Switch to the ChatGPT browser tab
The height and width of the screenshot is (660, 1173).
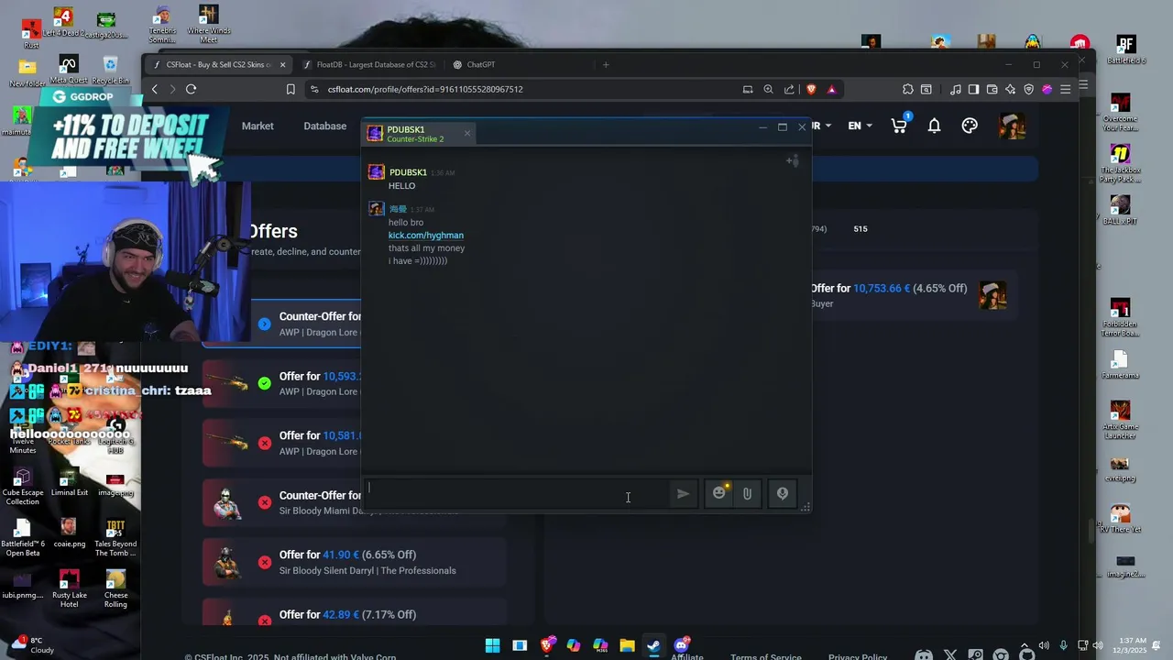tap(480, 65)
